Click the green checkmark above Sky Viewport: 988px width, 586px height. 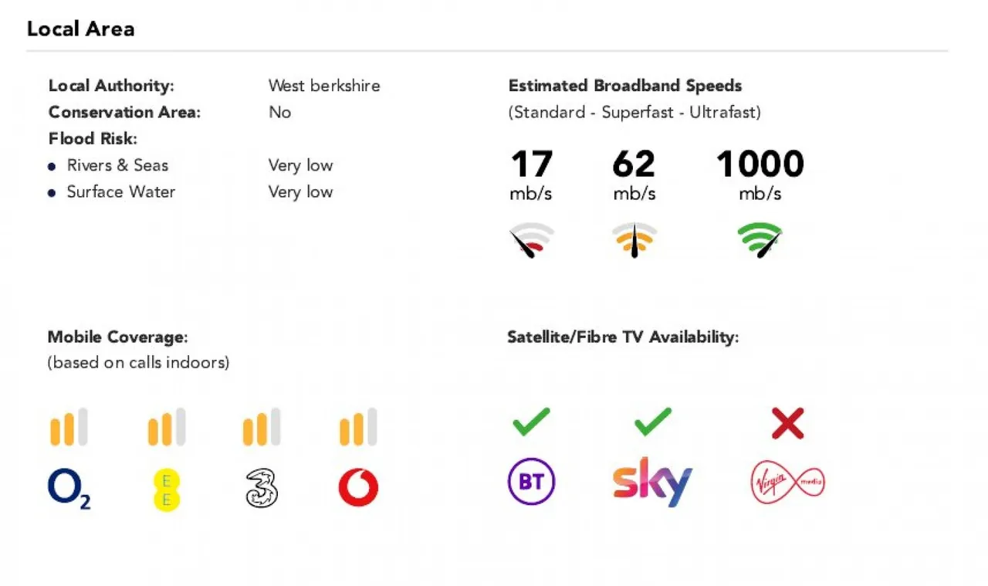coord(653,422)
